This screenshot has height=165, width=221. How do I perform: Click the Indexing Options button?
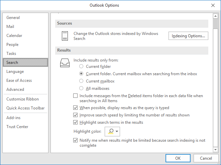coord(188,36)
